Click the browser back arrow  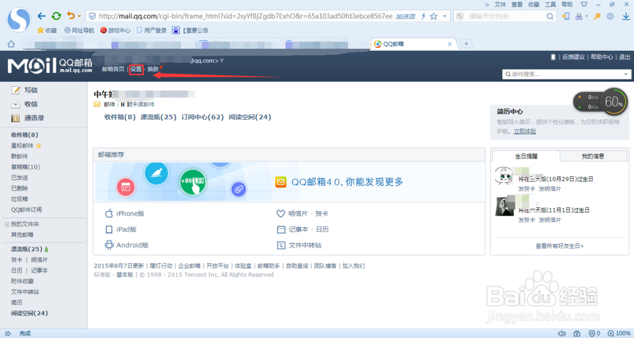(41, 16)
